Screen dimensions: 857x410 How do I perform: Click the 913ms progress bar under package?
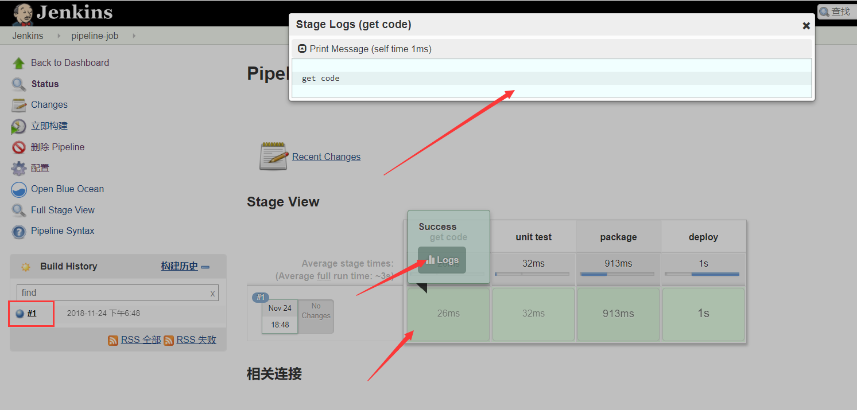tap(618, 274)
